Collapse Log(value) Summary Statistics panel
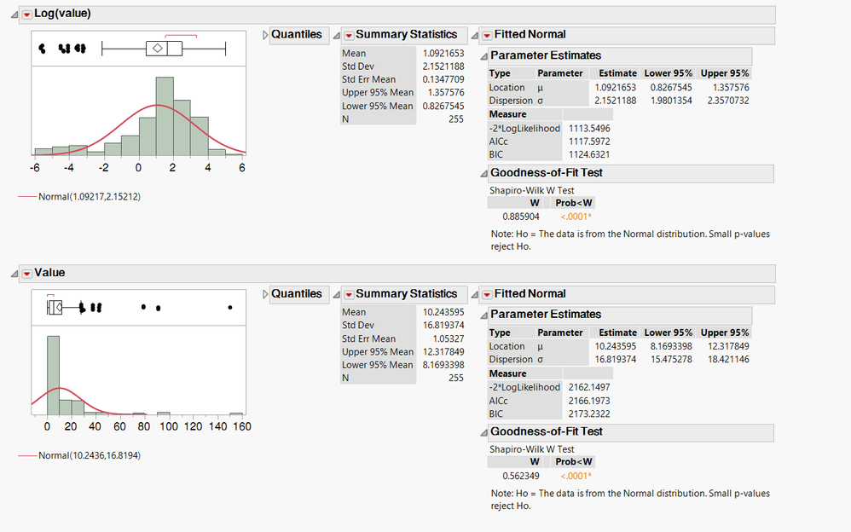Viewport: 851px width, 532px height. click(337, 35)
